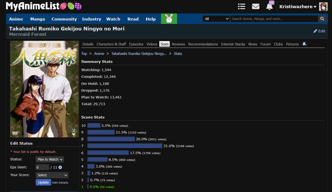Click the 'Dropped: 1,176' stat

(x=95, y=91)
